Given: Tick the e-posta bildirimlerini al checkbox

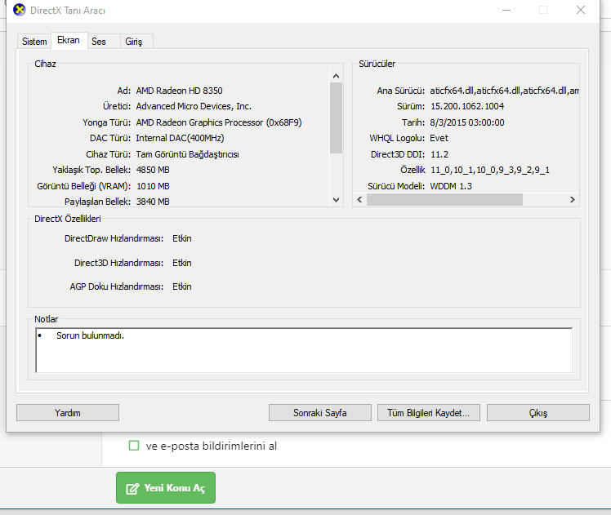Looking at the screenshot, I should pos(134,446).
